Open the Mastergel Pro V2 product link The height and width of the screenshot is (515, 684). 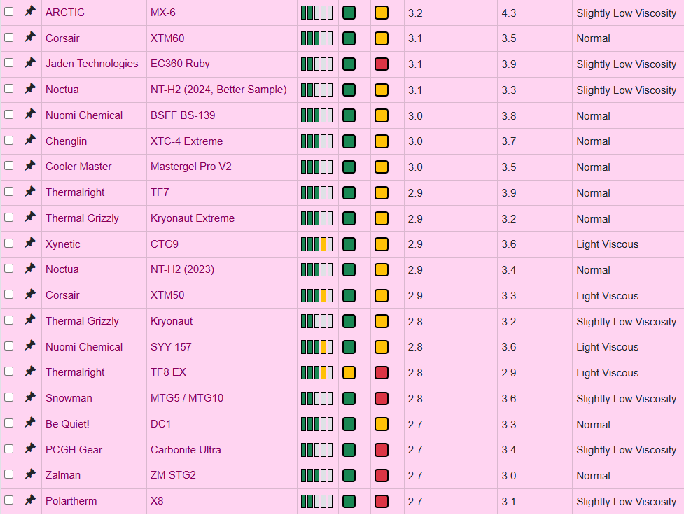[190, 167]
